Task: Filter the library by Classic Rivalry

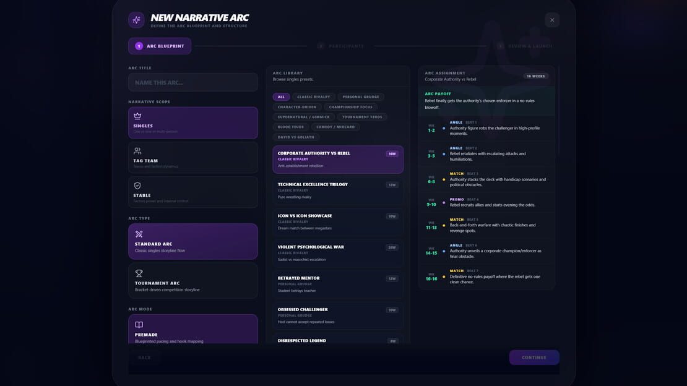Action: (x=314, y=97)
